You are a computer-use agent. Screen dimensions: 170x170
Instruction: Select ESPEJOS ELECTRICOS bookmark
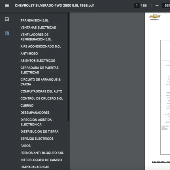tap(37, 139)
